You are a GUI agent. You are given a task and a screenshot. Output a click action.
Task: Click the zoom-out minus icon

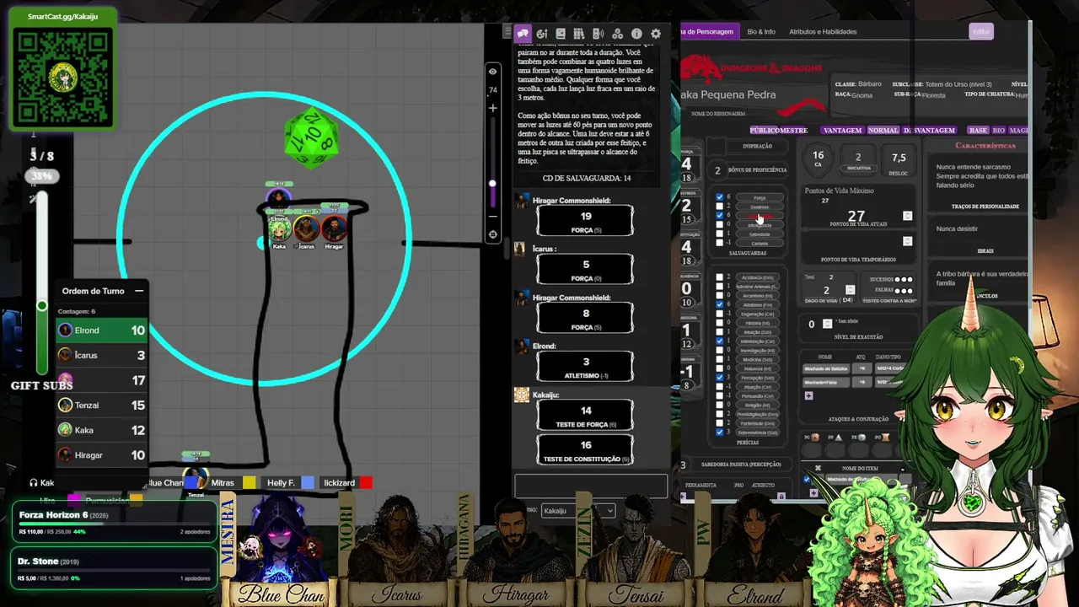point(493,217)
